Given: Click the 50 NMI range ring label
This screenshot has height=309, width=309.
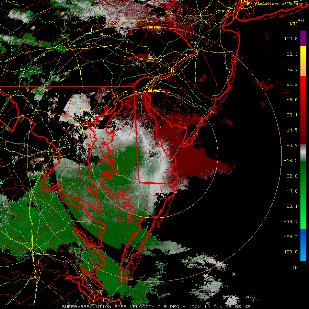Looking at the screenshot, I should tap(154, 91).
